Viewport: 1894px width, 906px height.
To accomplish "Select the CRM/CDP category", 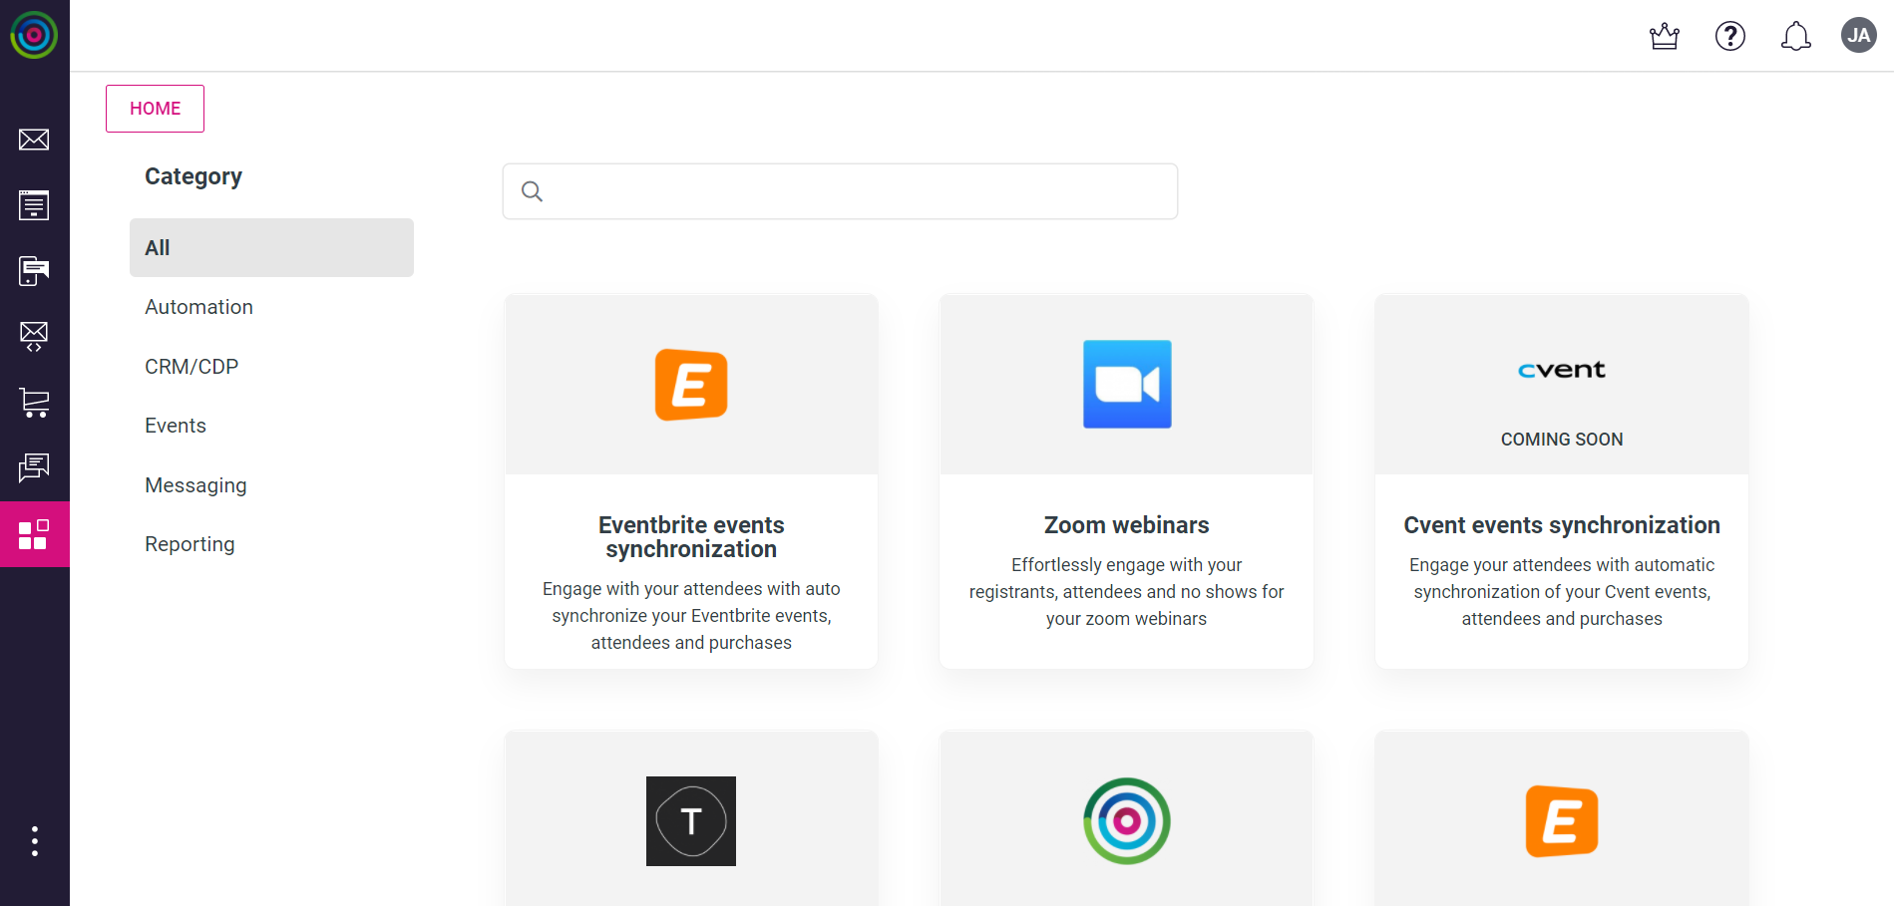I will click(191, 366).
